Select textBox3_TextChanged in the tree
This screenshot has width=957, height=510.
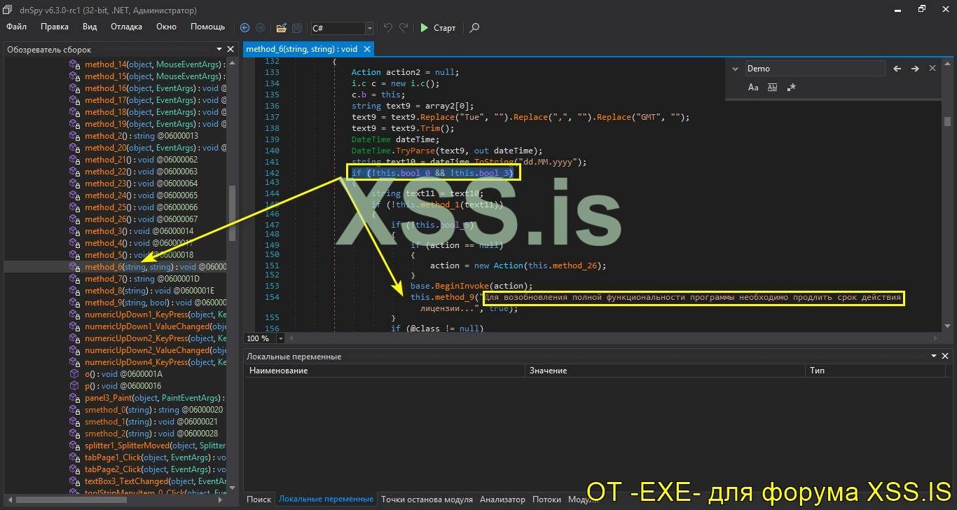155,481
